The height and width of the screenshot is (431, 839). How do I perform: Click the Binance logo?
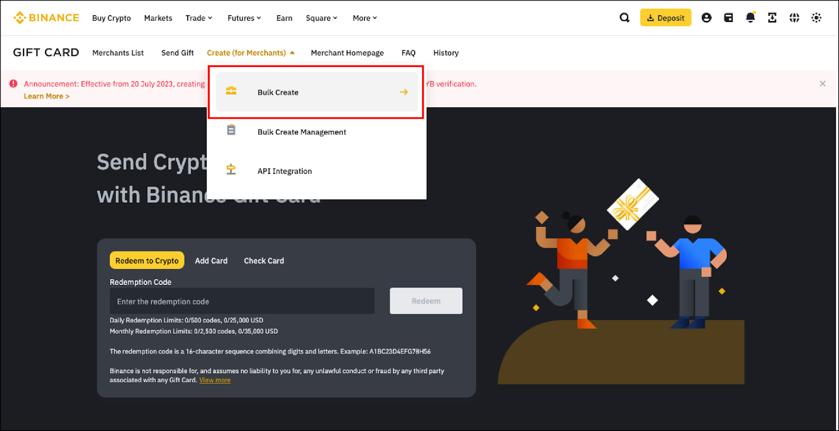(46, 18)
